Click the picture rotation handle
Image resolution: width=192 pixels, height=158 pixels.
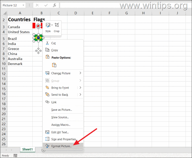[39, 26]
